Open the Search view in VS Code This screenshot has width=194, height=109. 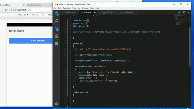click(57, 21)
